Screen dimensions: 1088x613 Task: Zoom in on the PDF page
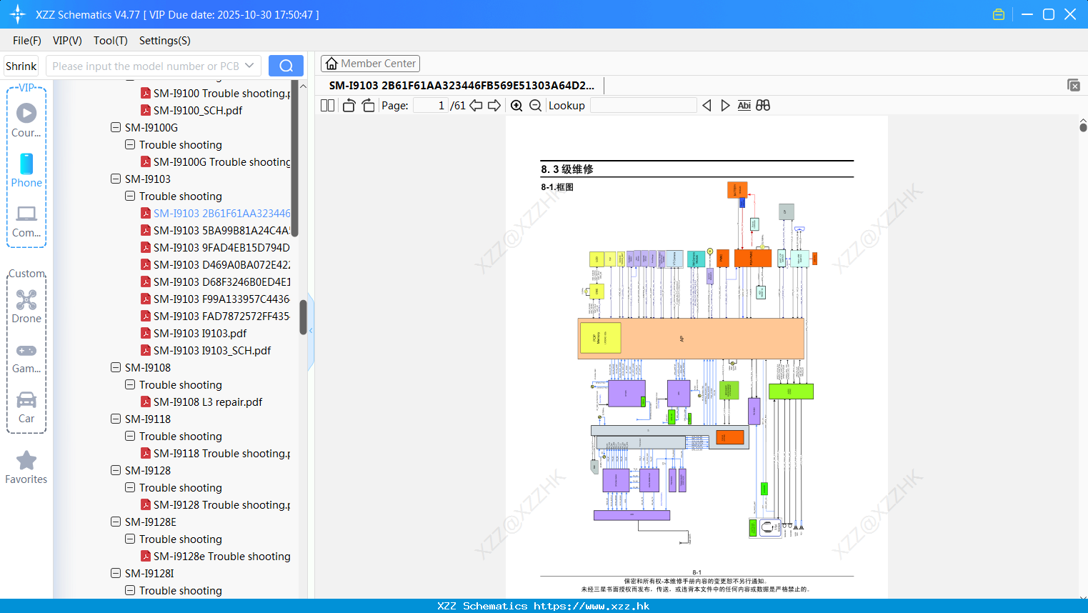tap(516, 105)
